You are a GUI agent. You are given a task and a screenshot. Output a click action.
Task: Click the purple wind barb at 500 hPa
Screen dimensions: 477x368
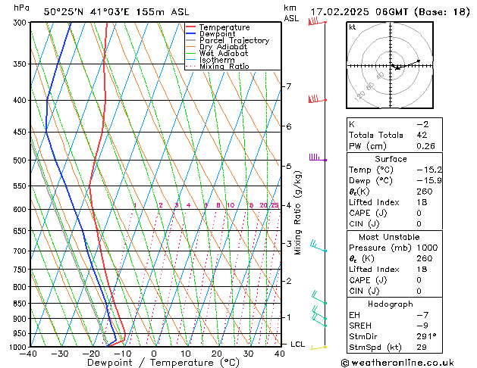click(x=318, y=157)
